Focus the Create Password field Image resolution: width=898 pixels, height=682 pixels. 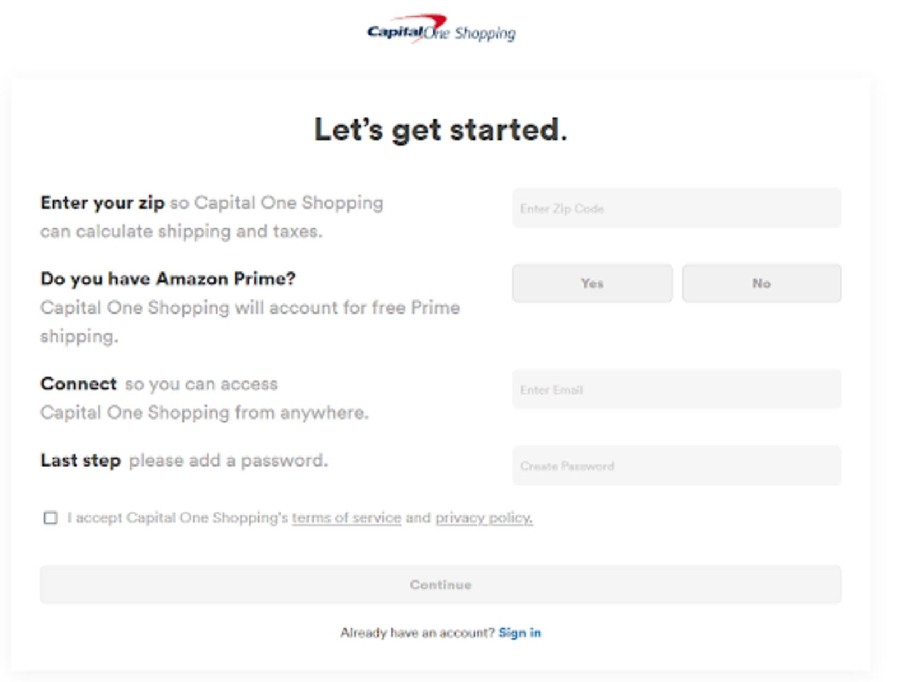point(676,466)
